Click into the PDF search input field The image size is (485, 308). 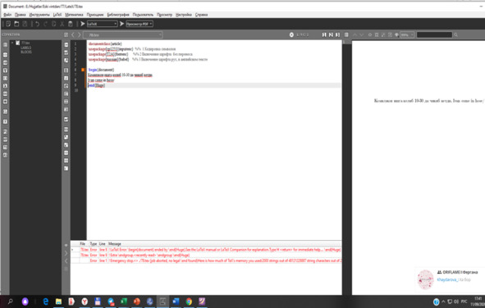(x=434, y=35)
